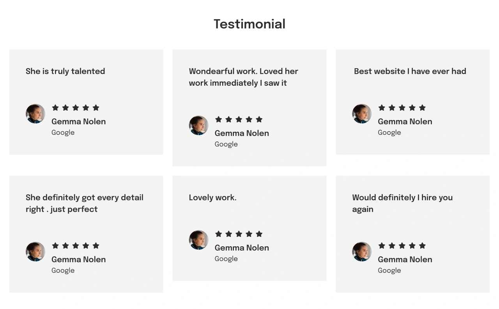Screen dimensions: 499x309
Task: Click the avatar in the 'Wondearful work' card
Action: click(x=199, y=125)
